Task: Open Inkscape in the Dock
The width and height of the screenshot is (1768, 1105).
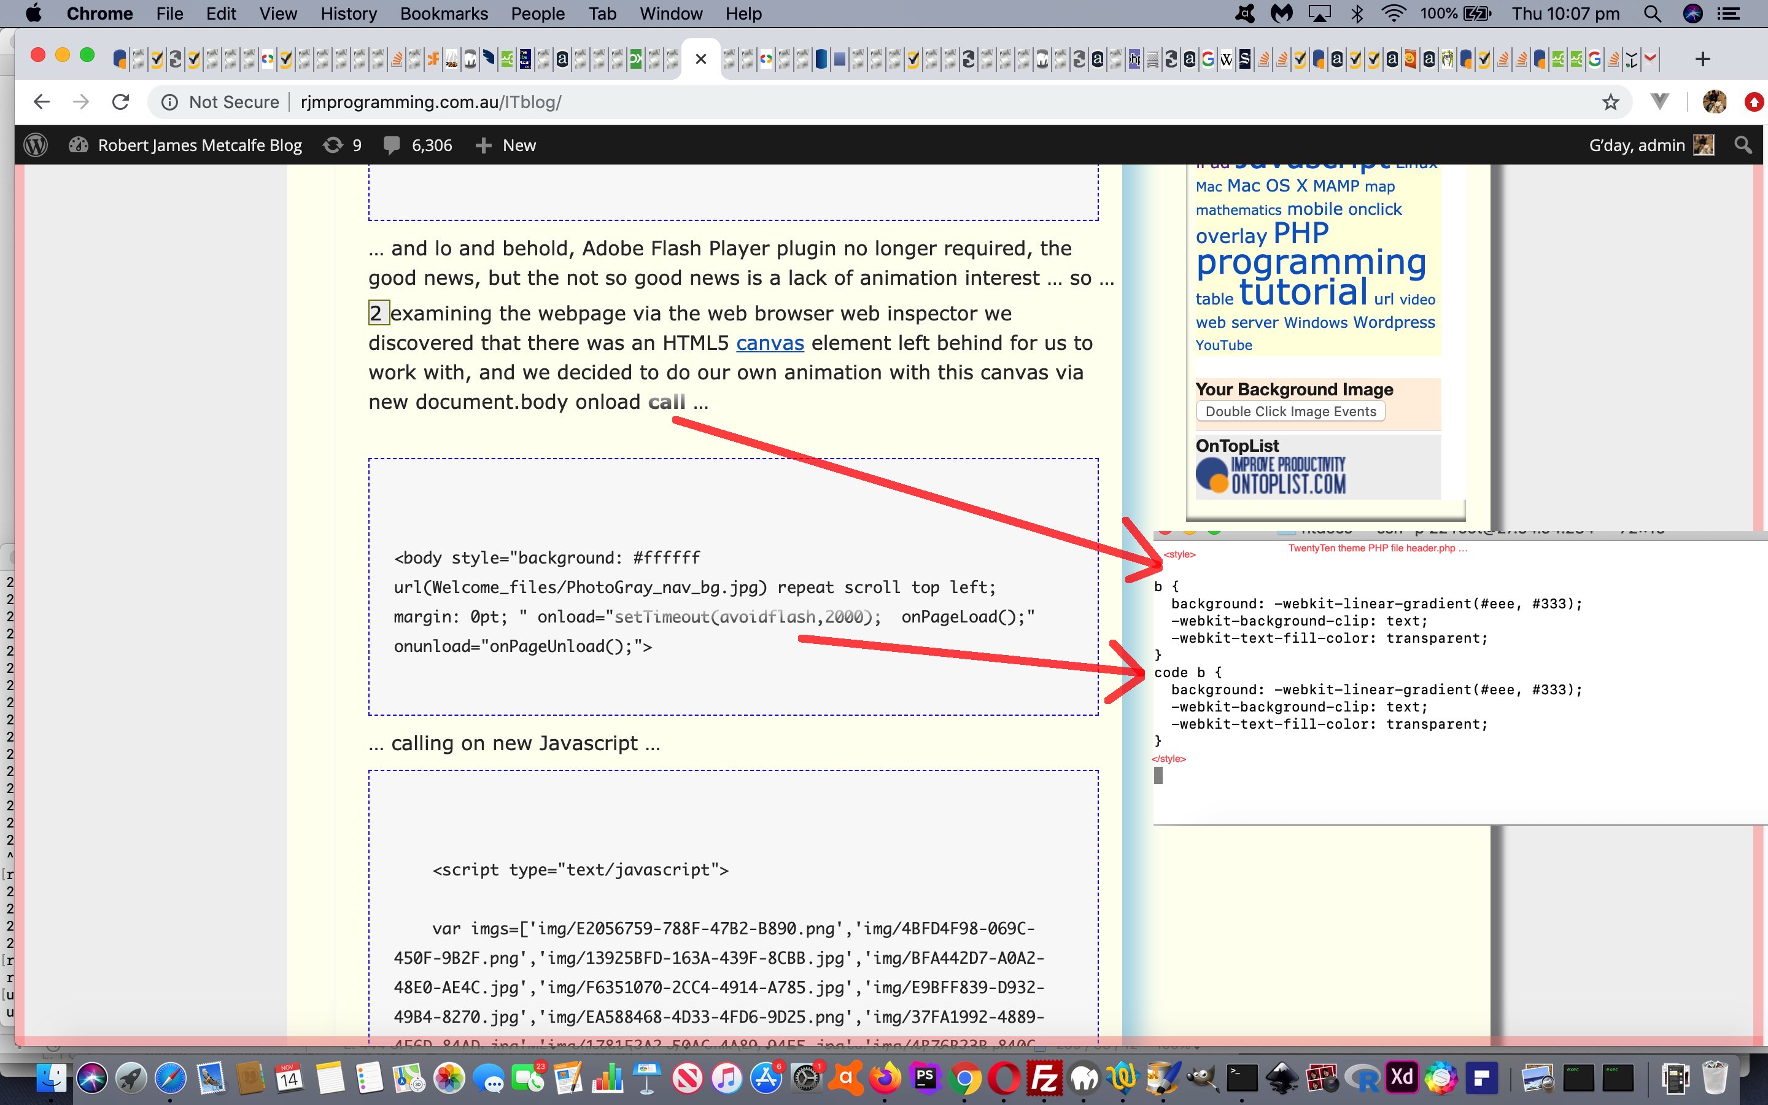Action: coord(1282,1077)
